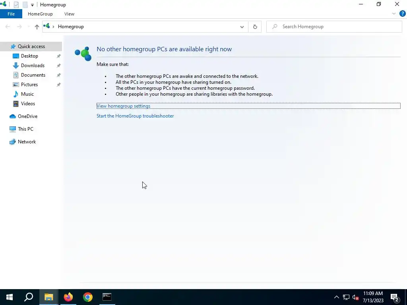Viewport: 407px width, 305px height.
Task: Click the pin icon next to Documents
Action: (x=59, y=75)
